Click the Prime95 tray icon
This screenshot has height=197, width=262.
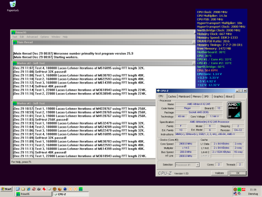[x=239, y=190]
